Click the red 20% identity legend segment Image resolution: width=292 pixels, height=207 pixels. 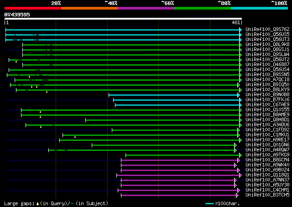pyautogui.click(x=33, y=8)
